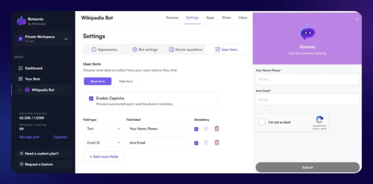
Task: Close the chat preview panel
Action: pyautogui.click(x=356, y=19)
